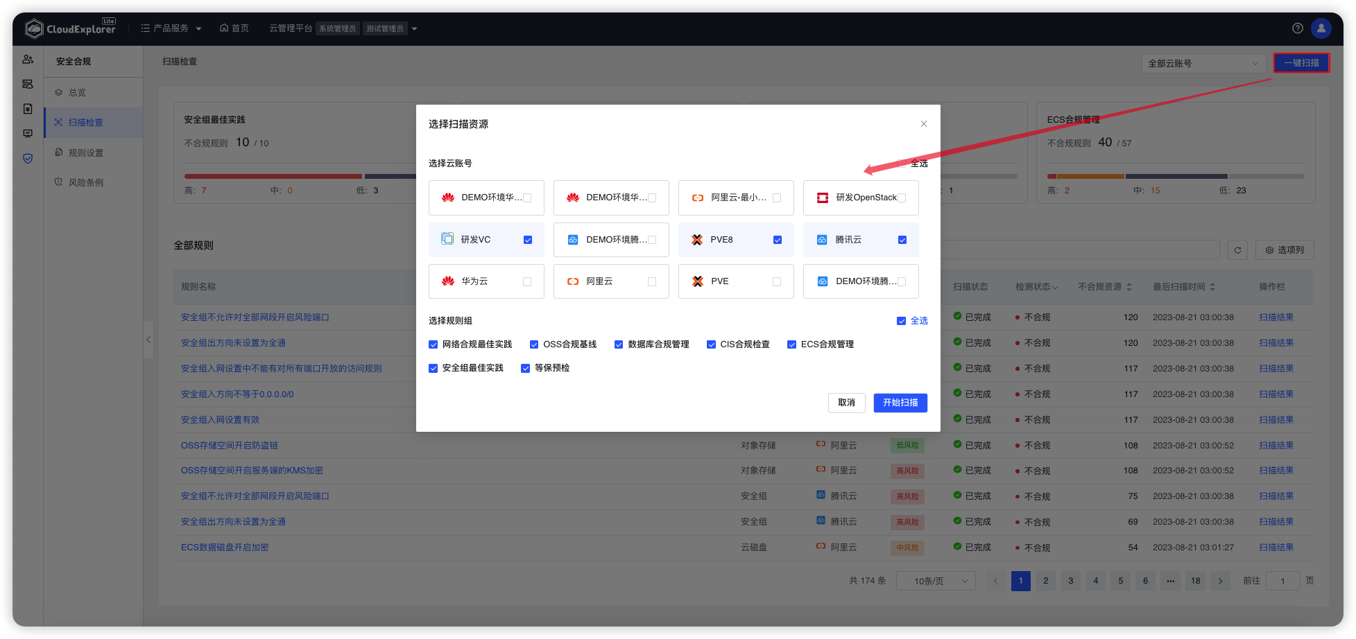This screenshot has width=1356, height=639.
Task: Click the 首页 home item
Action: pyautogui.click(x=234, y=28)
